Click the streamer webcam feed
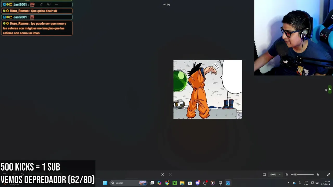The image size is (333, 187). coord(293,38)
